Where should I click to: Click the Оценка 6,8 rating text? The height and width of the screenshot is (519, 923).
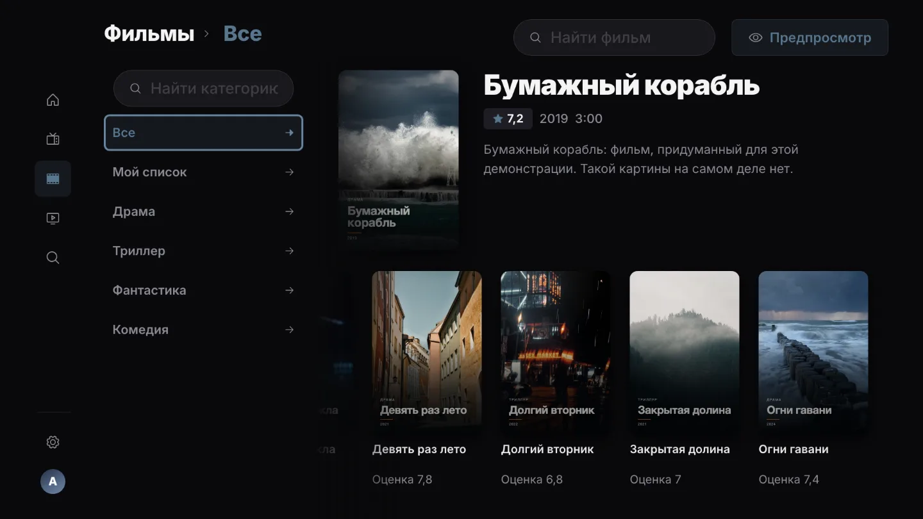point(532,479)
